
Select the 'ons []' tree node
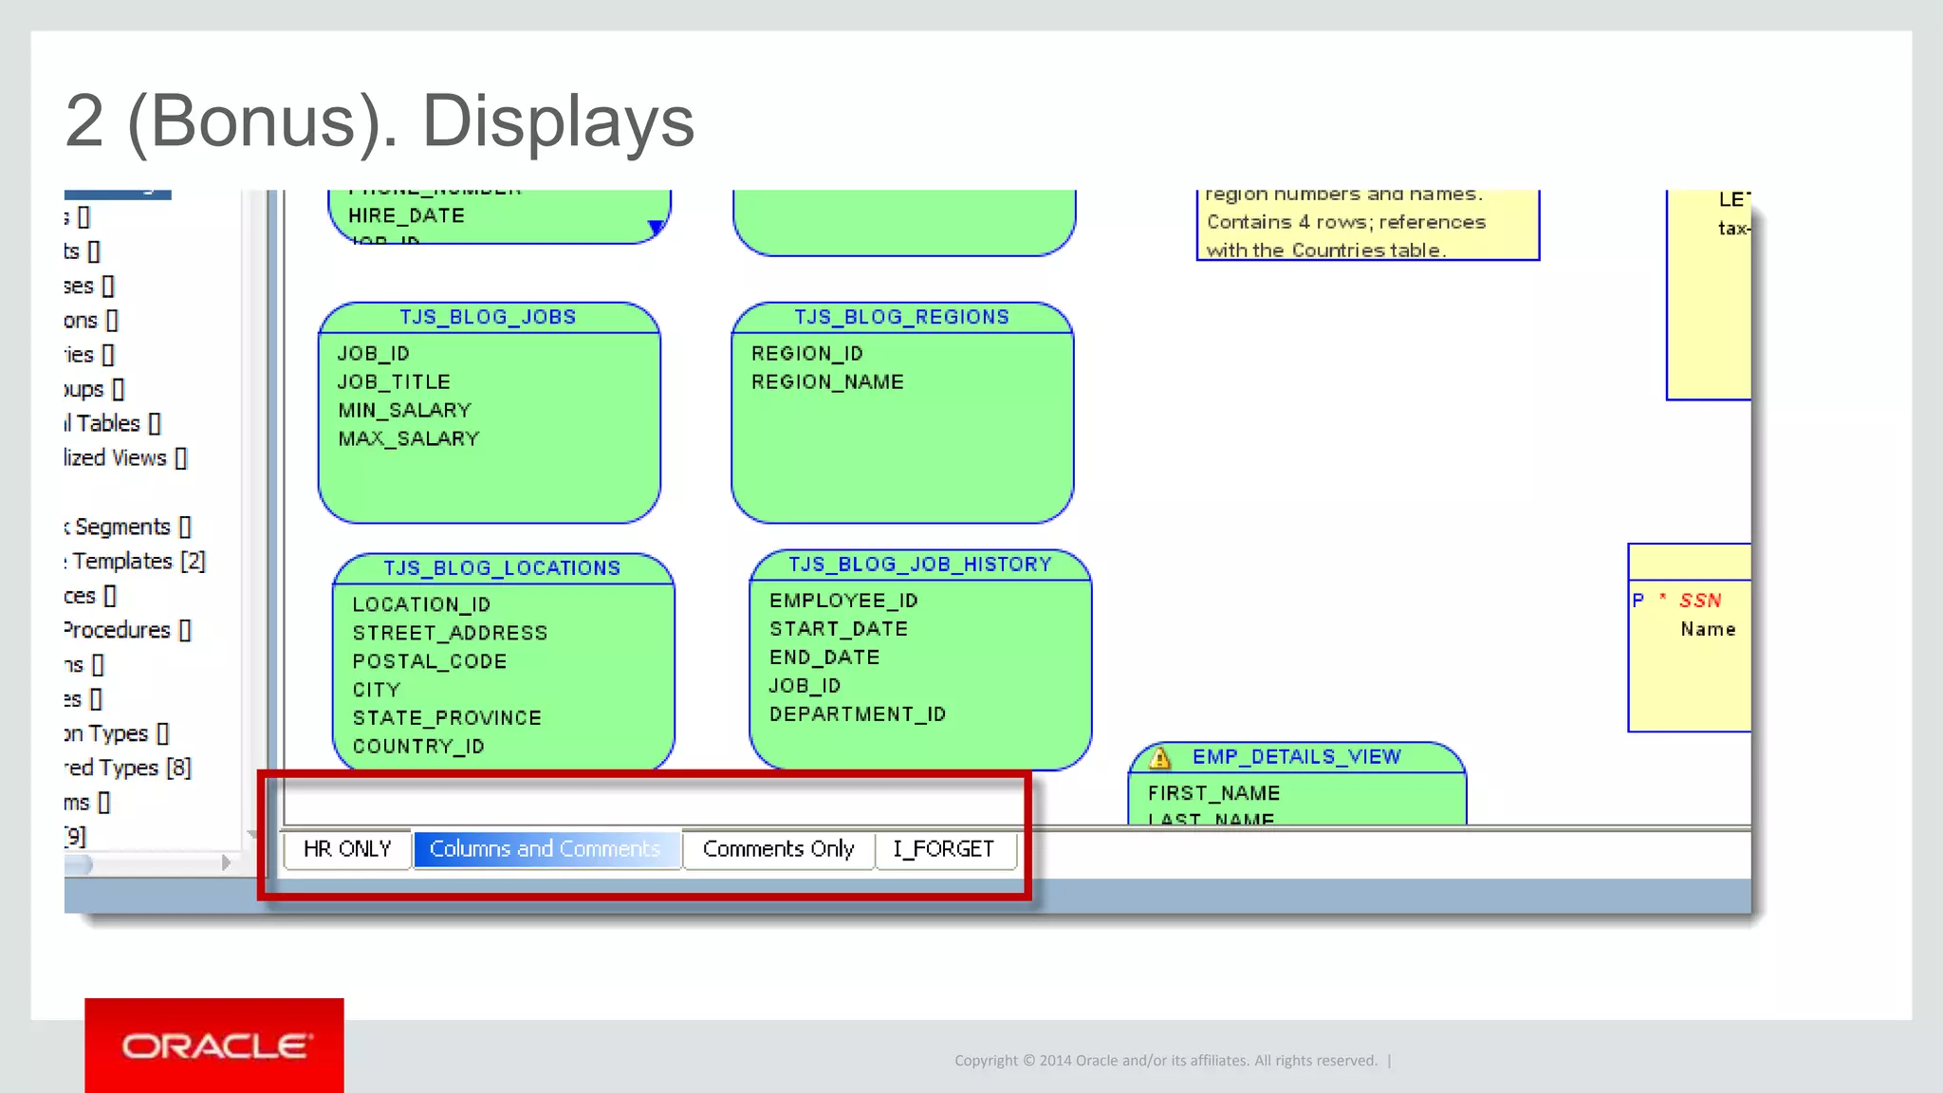pos(91,321)
